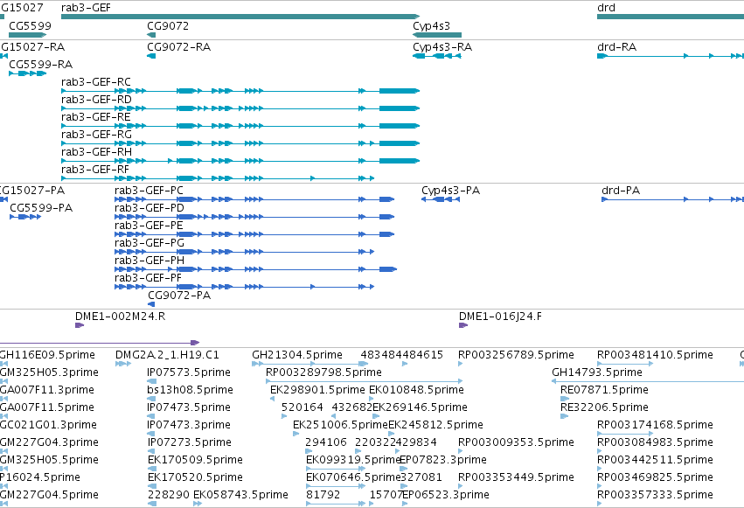Image resolution: width=744 pixels, height=508 pixels.
Task: Select the CG5599-PA protein feature
Action: tap(25, 217)
